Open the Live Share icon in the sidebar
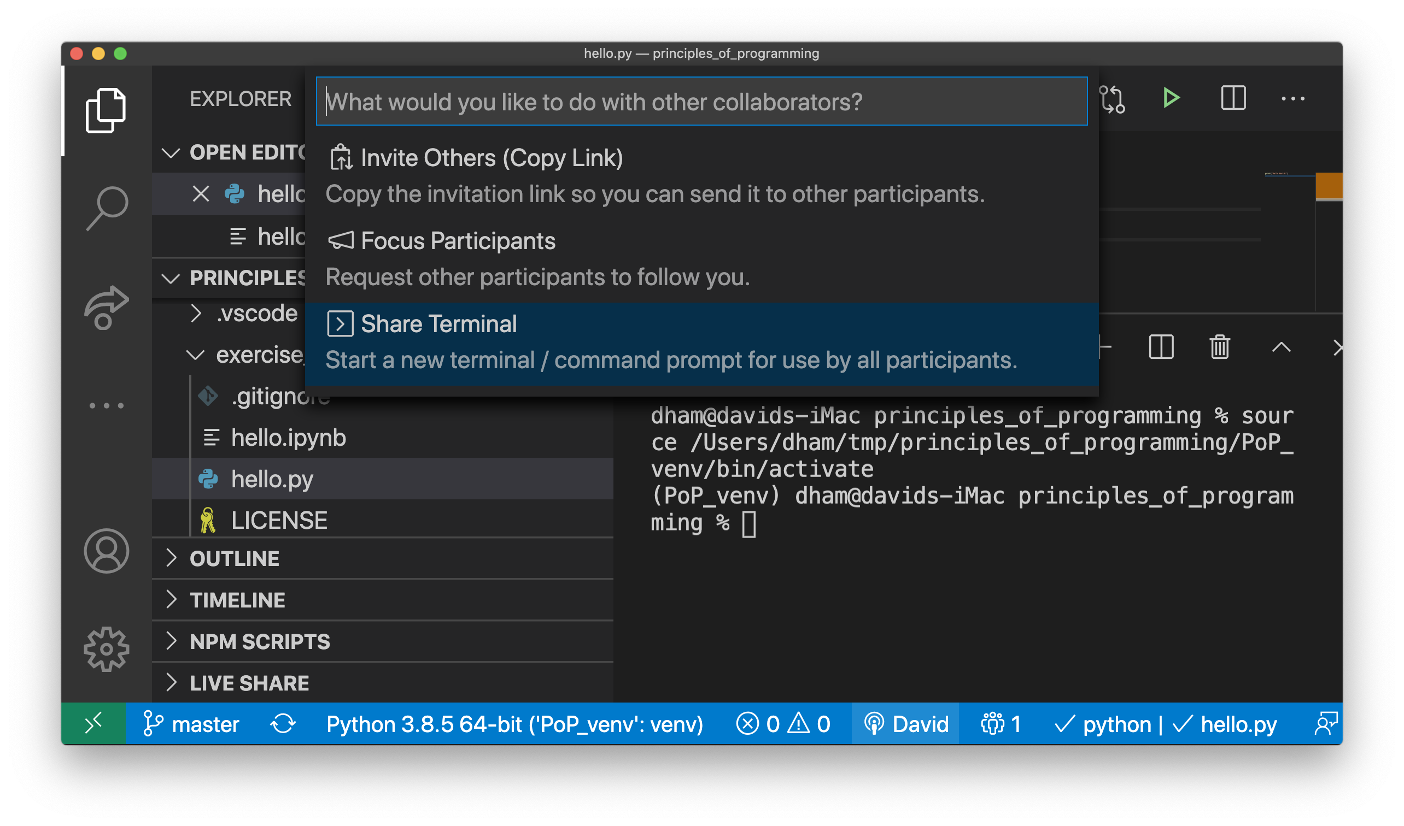 pos(107,306)
